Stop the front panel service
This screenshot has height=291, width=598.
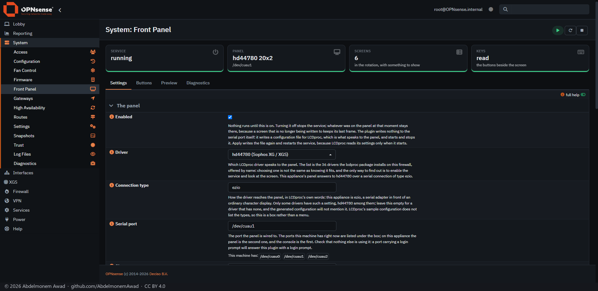pos(582,31)
